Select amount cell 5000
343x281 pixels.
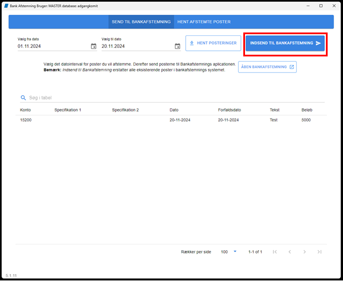[x=306, y=120]
